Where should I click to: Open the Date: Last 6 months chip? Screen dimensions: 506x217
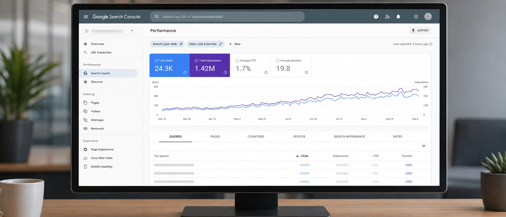pyautogui.click(x=206, y=44)
